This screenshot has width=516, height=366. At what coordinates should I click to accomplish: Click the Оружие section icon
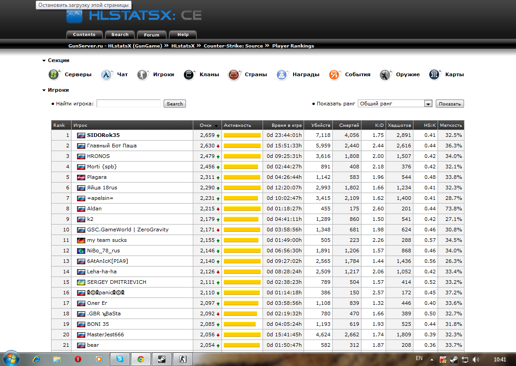point(386,74)
